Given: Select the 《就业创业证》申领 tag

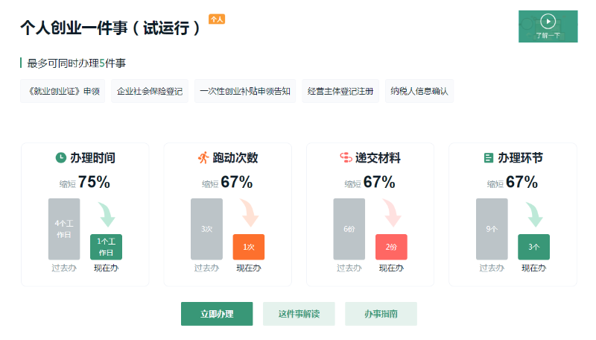Looking at the screenshot, I should tap(63, 91).
